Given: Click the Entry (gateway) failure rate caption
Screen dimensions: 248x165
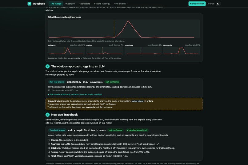Looking at the screenshot, I should 86,41.
